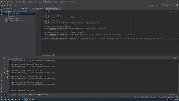
Task: Open the Problems tool window
Action: click(x=23, y=95)
